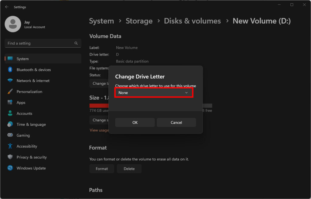Open the drive letter dropdown showing None
Image resolution: width=311 pixels, height=199 pixels.
click(153, 93)
